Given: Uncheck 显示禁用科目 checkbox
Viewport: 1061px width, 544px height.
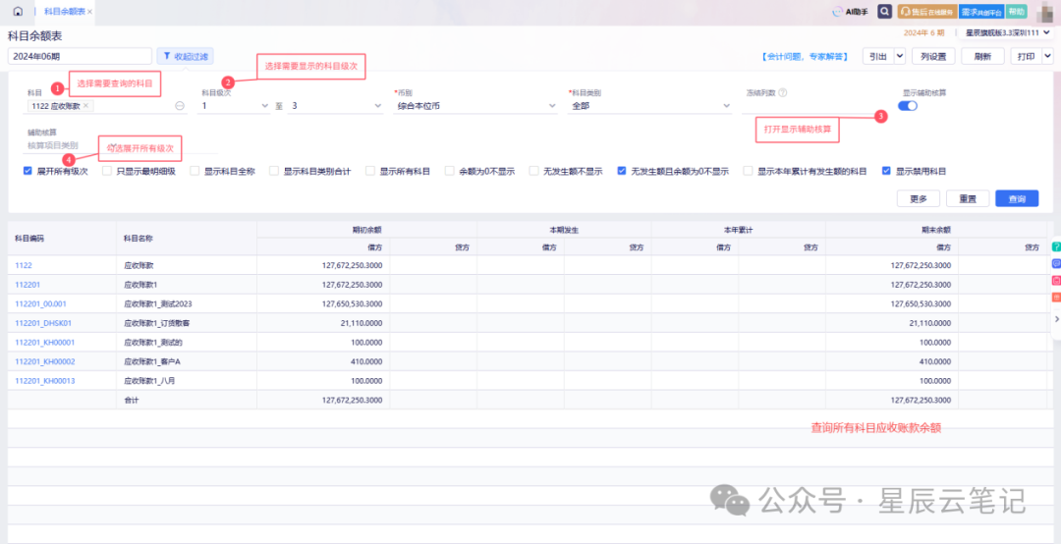Looking at the screenshot, I should (886, 171).
